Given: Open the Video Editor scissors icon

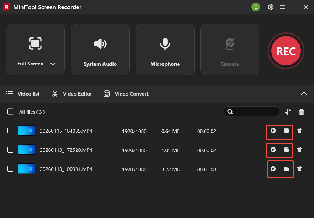Looking at the screenshot, I should pos(55,94).
